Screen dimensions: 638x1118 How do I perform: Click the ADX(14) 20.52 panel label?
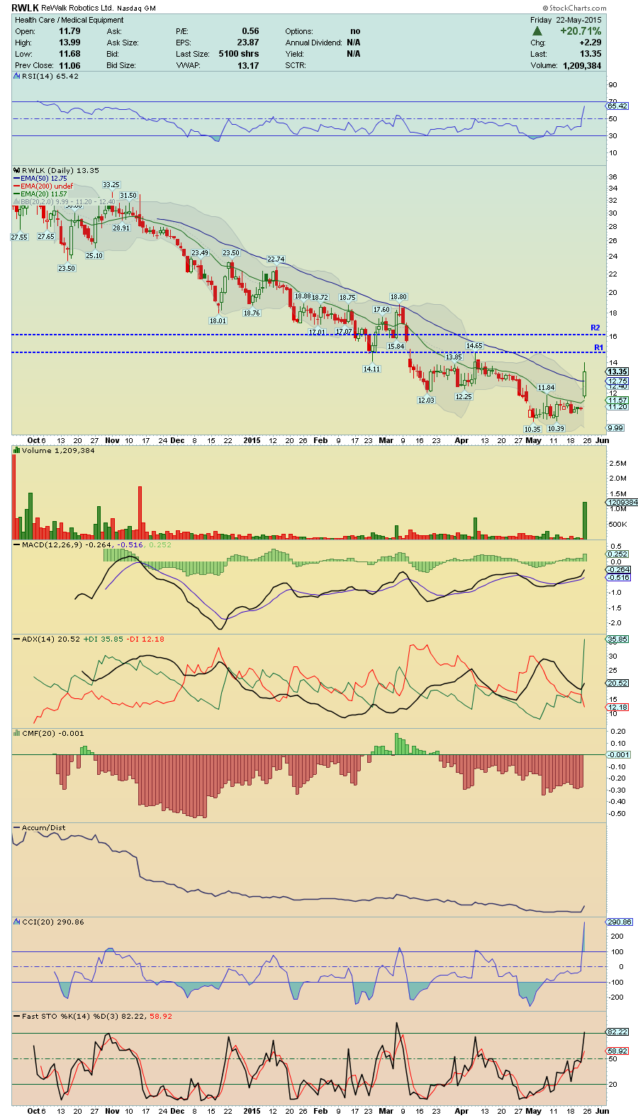(50, 639)
